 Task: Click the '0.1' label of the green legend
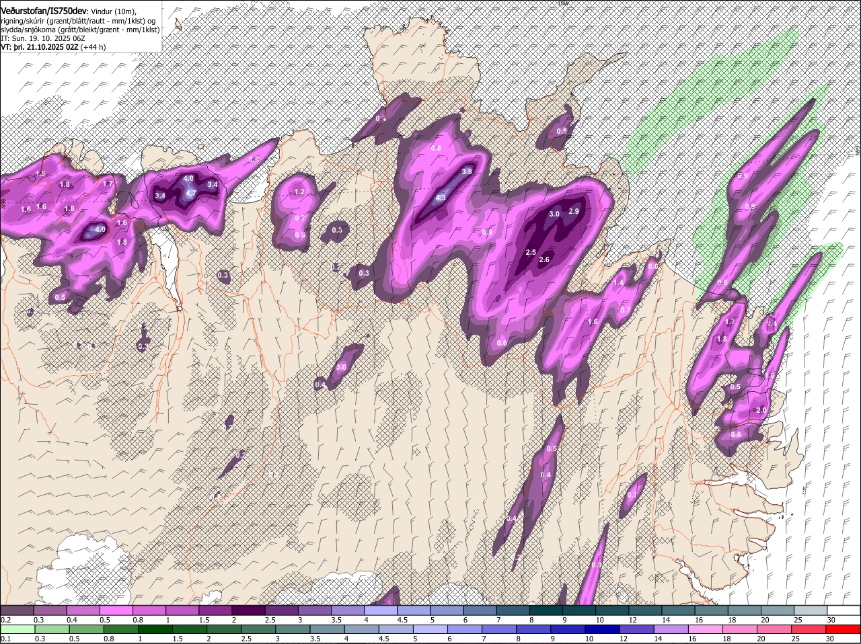pyautogui.click(x=5, y=639)
